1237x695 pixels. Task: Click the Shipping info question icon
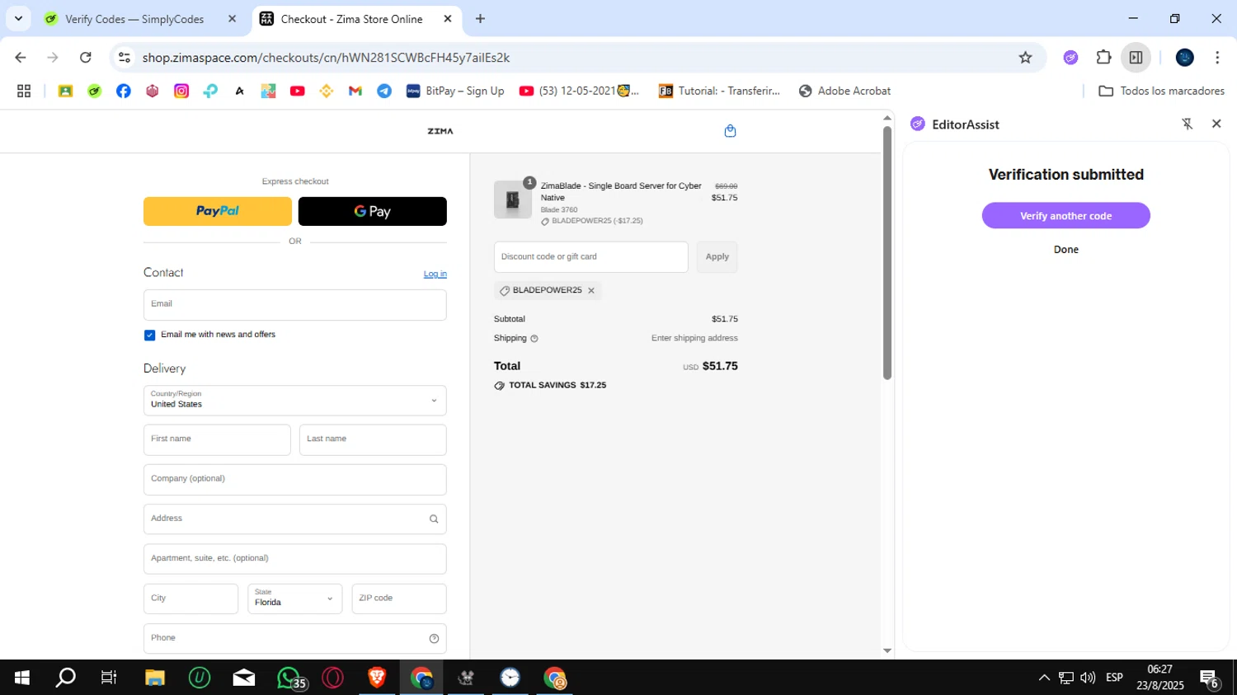[x=534, y=339]
